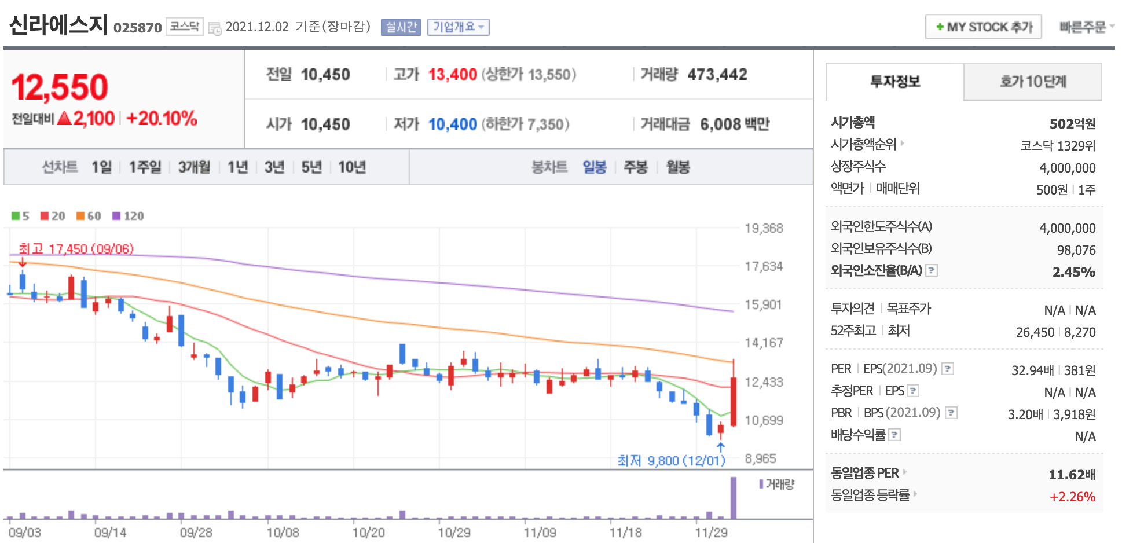Click the purple 120-day moving average legend
Viewport: 1122px width, 543px height.
pos(128,216)
